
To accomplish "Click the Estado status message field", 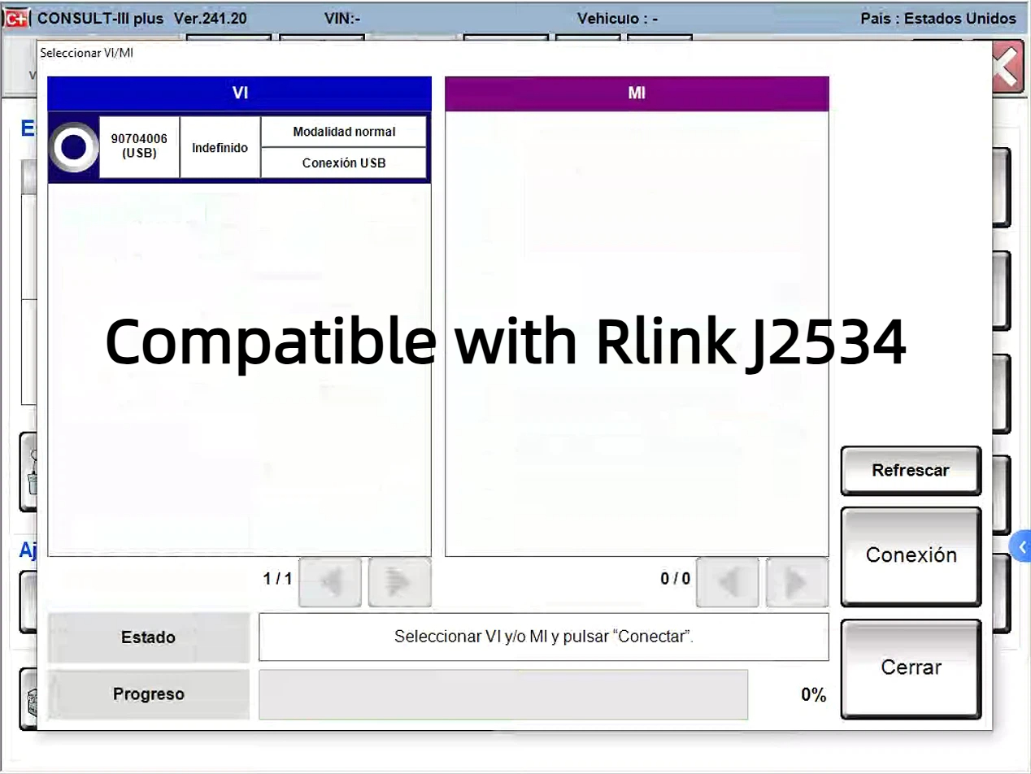I will click(x=543, y=637).
